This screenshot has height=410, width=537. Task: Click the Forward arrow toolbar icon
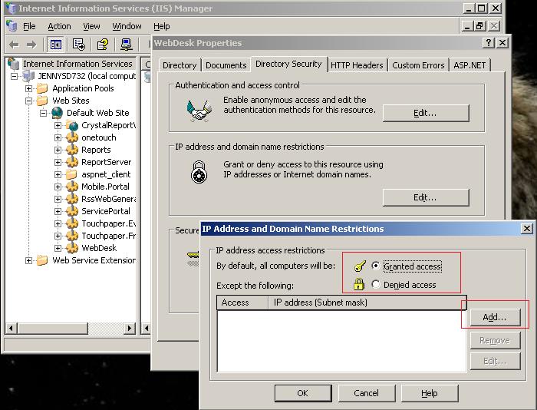click(31, 45)
